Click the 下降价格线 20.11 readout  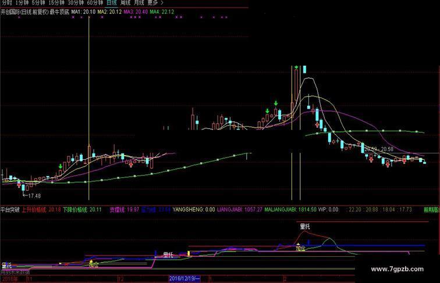(82, 209)
